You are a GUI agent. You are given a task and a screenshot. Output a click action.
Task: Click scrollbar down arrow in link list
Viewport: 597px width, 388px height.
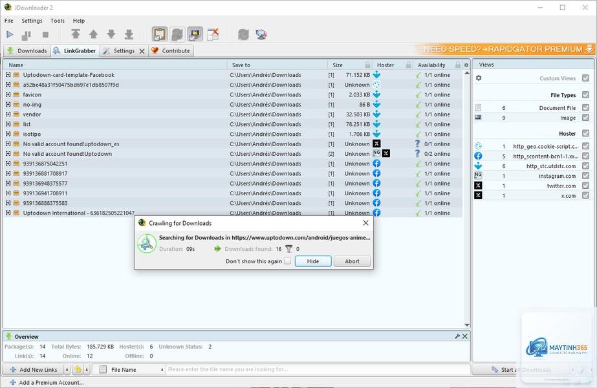[467, 325]
